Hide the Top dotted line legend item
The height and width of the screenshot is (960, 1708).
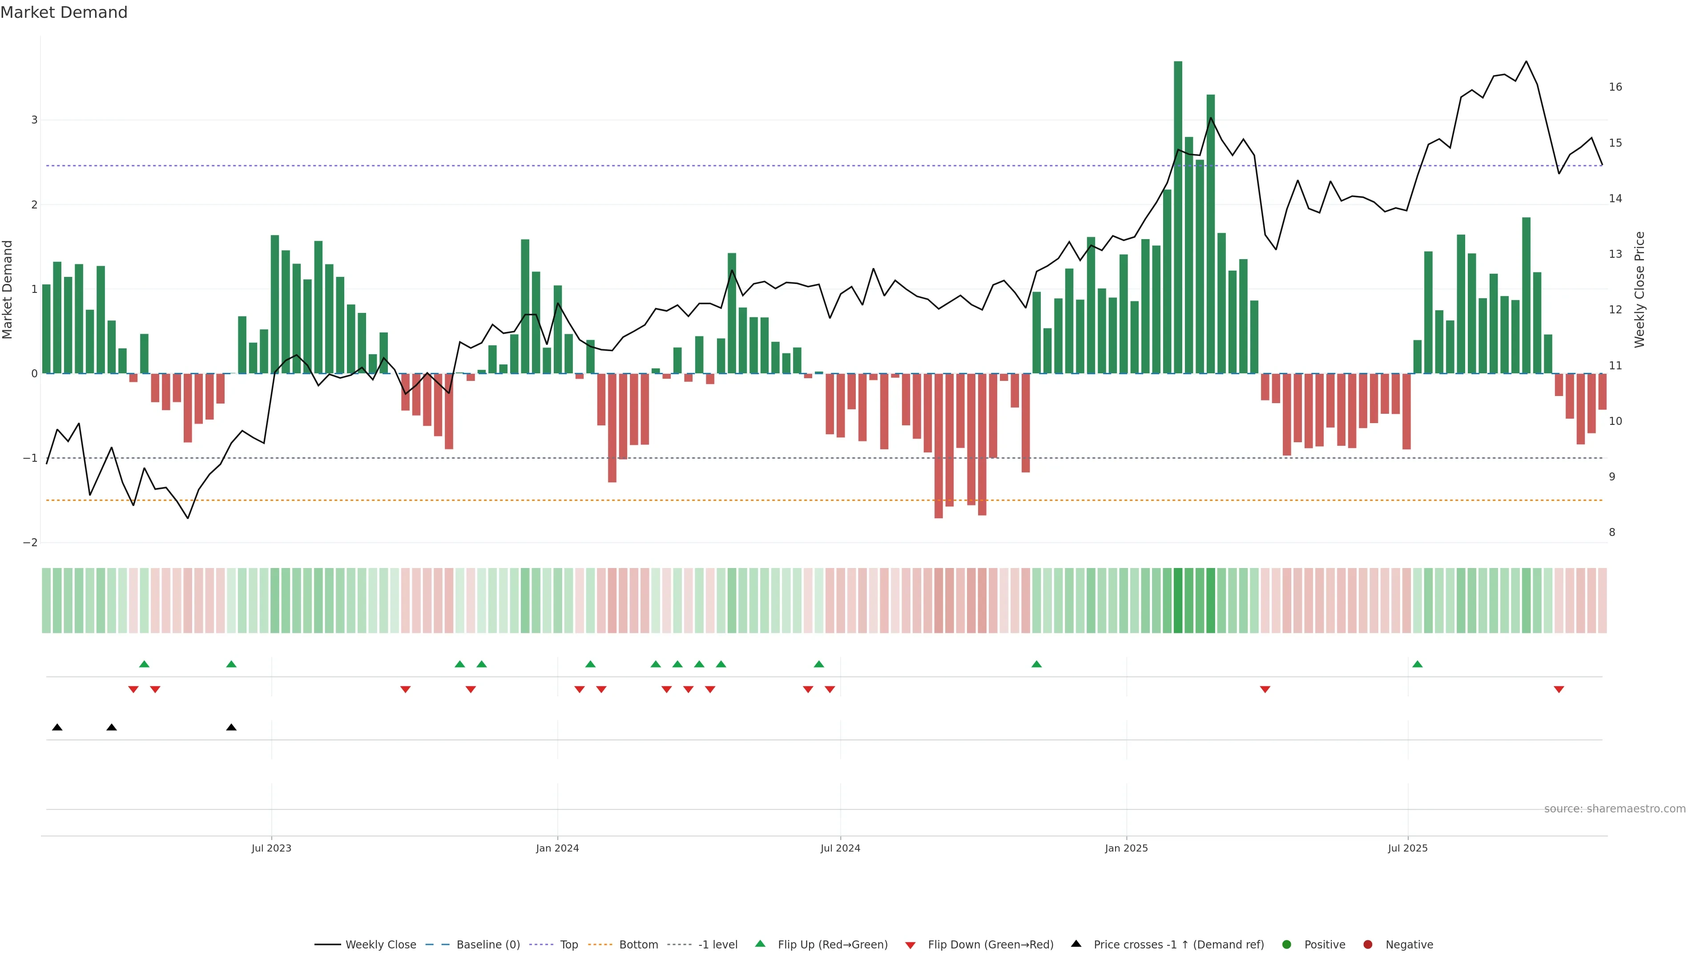click(x=568, y=945)
